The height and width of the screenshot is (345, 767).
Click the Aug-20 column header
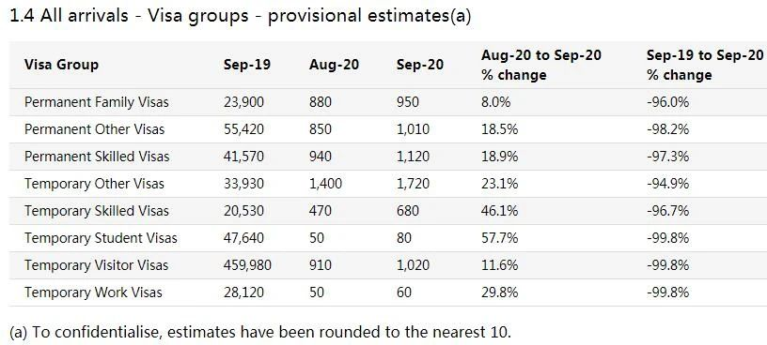(x=334, y=65)
